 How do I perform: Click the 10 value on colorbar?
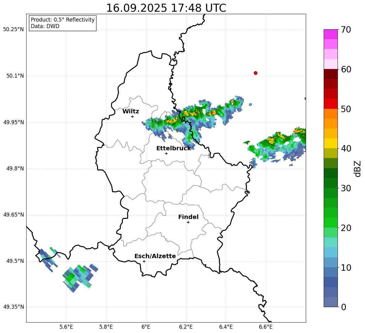point(346,267)
